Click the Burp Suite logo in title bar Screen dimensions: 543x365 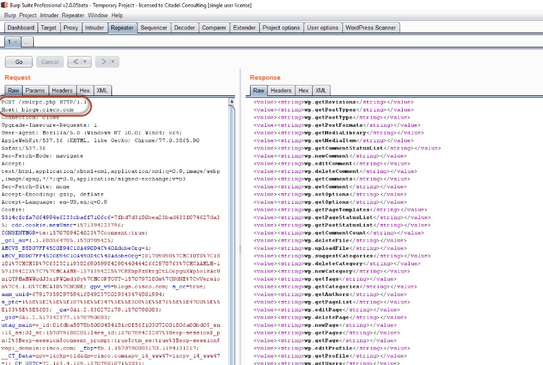pyautogui.click(x=6, y=5)
